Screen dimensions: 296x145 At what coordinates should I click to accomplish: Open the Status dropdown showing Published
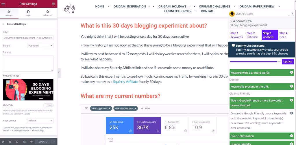[x=40, y=46]
